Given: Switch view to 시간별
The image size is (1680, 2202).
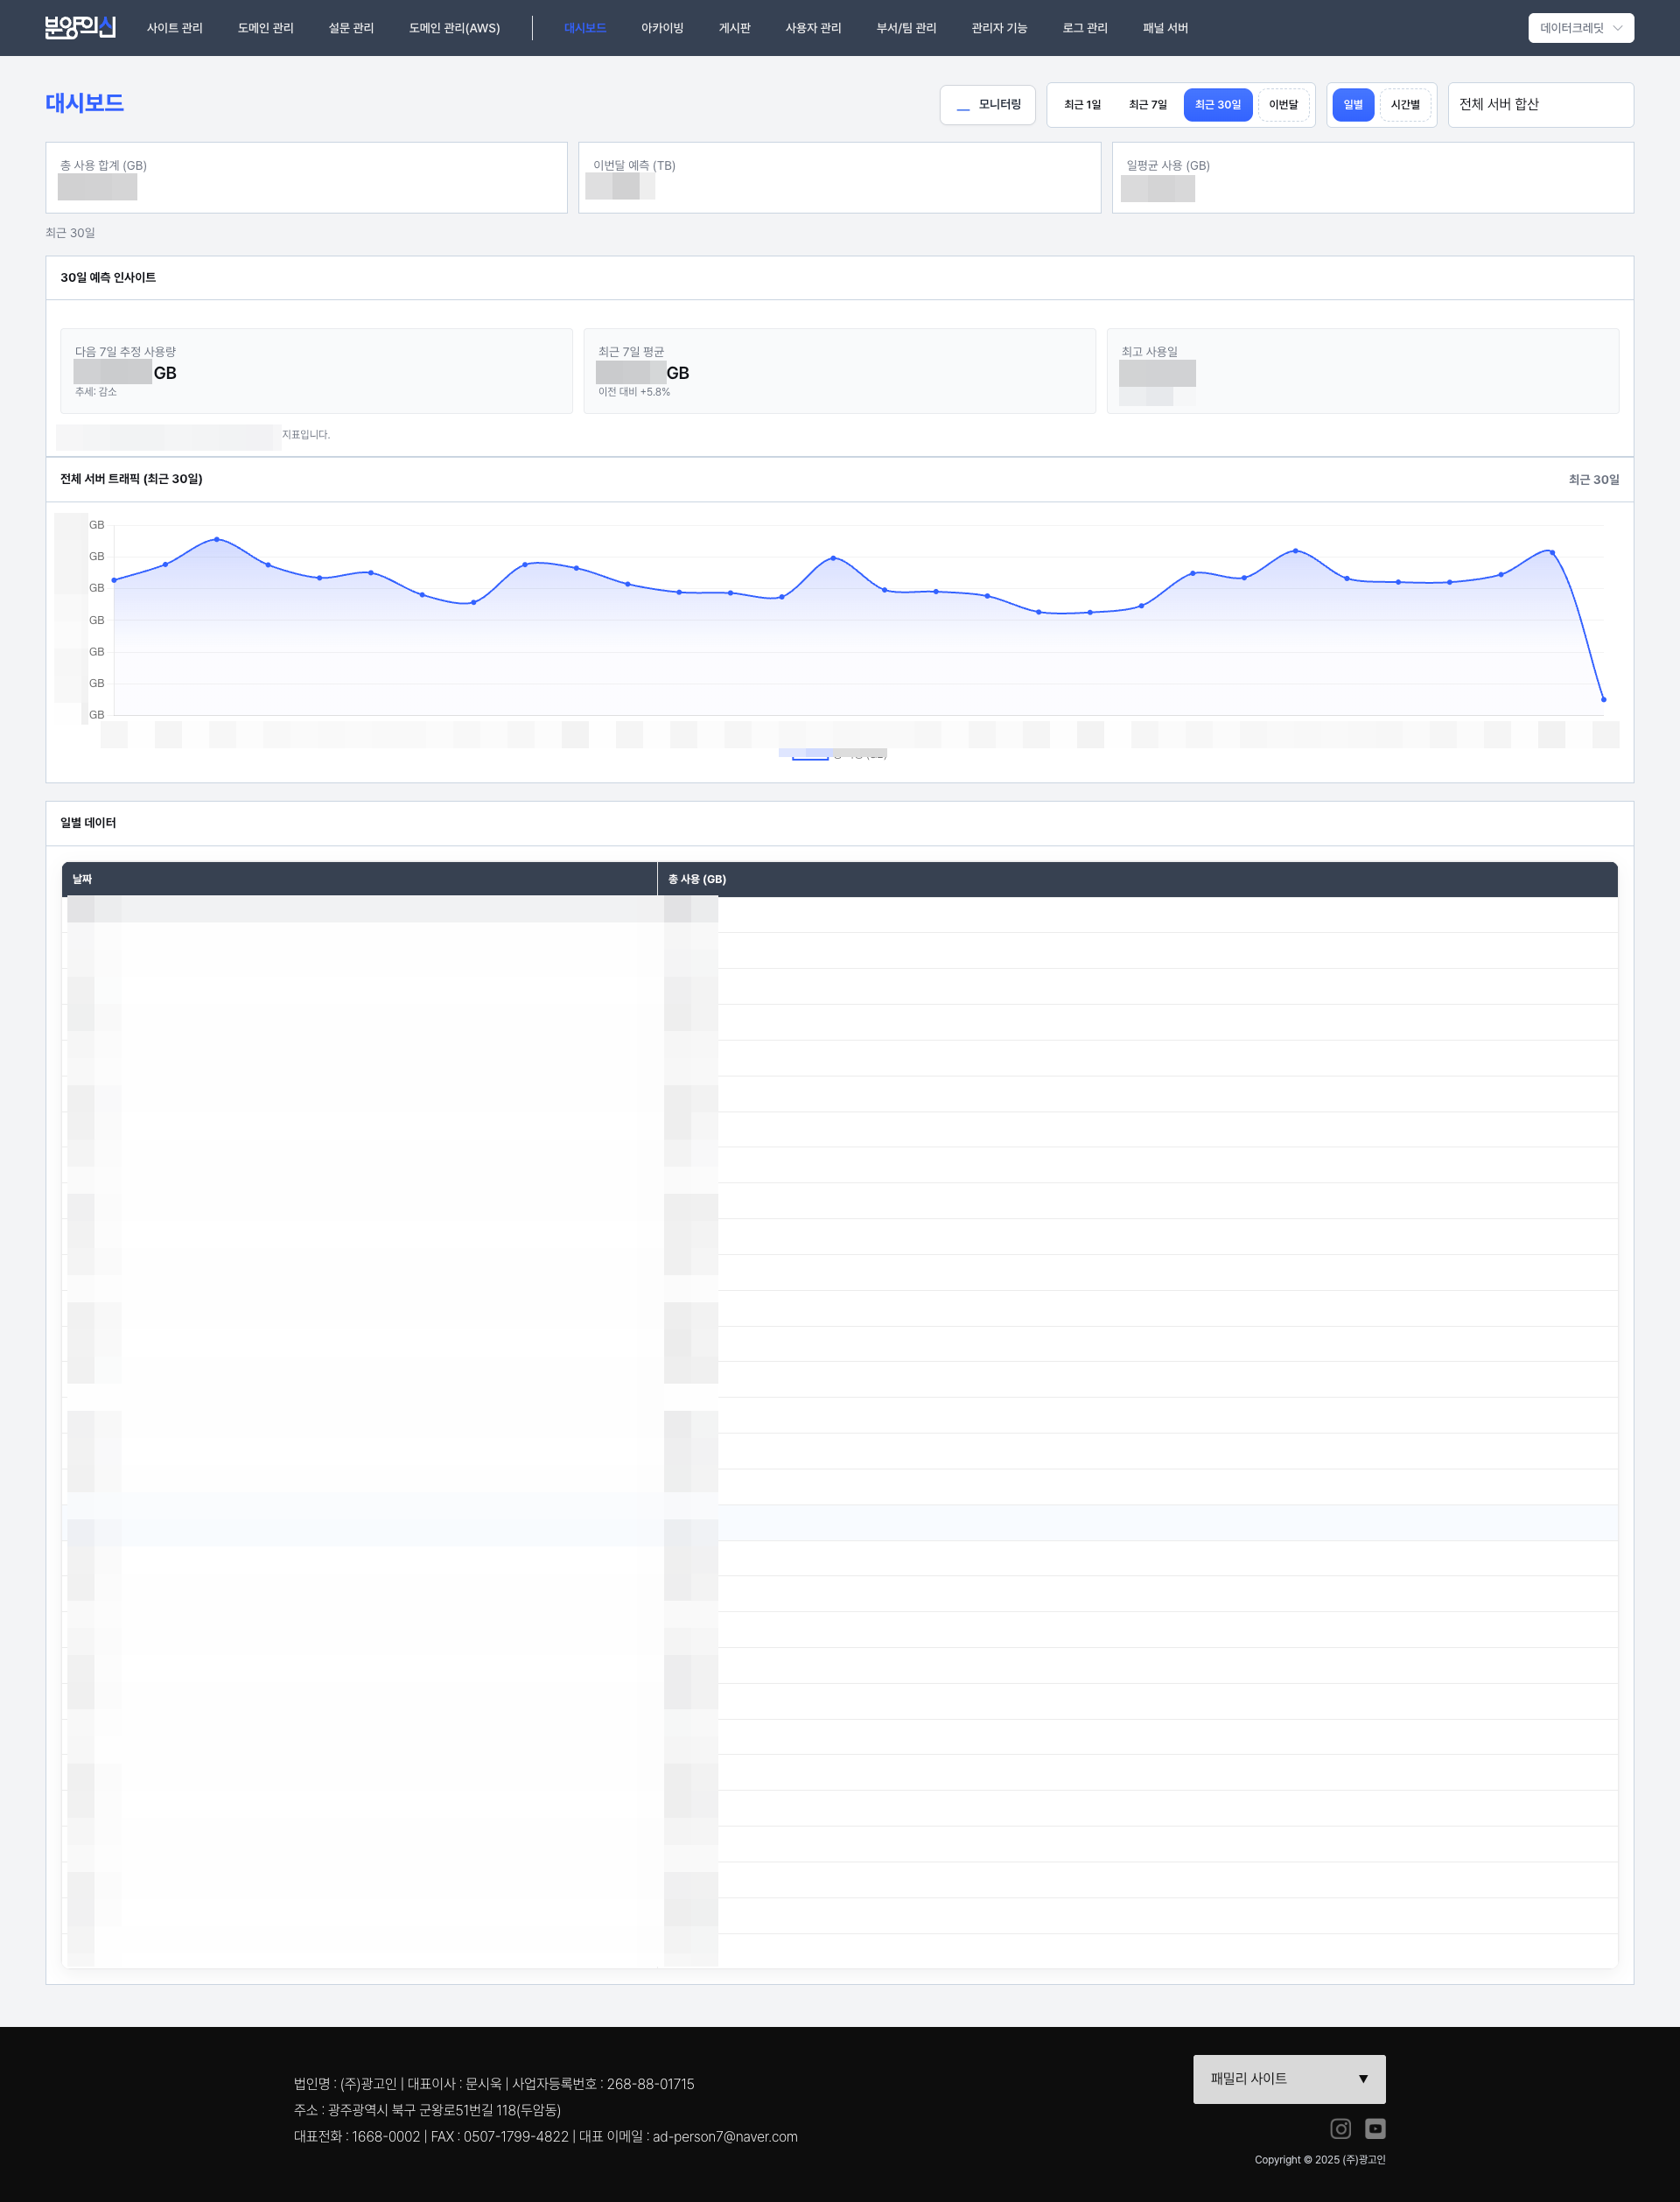Looking at the screenshot, I should (x=1404, y=105).
